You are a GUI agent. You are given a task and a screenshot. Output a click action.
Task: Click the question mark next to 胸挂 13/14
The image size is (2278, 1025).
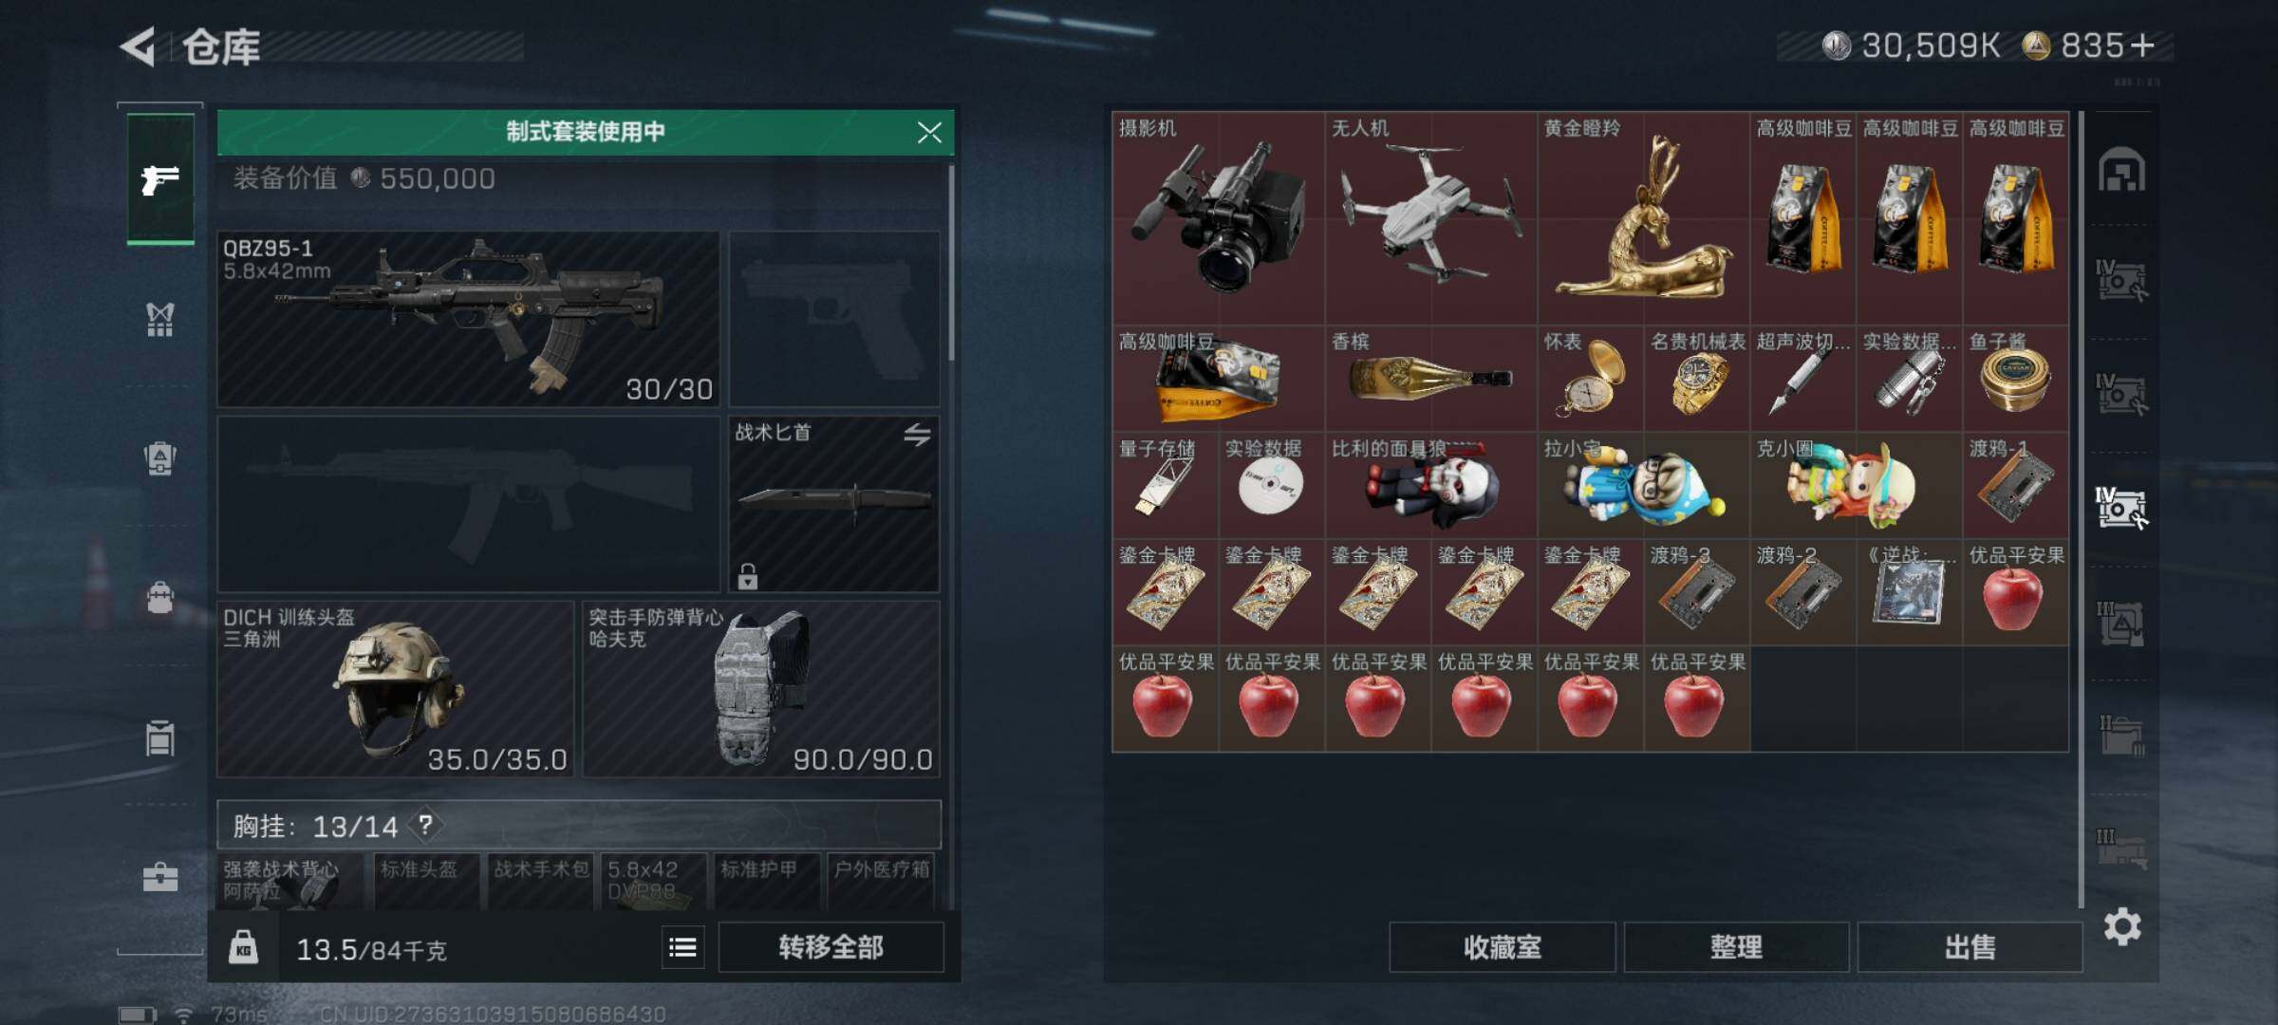point(425,825)
